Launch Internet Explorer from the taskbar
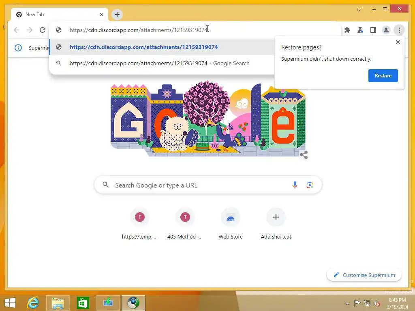The image size is (415, 311). tap(33, 303)
